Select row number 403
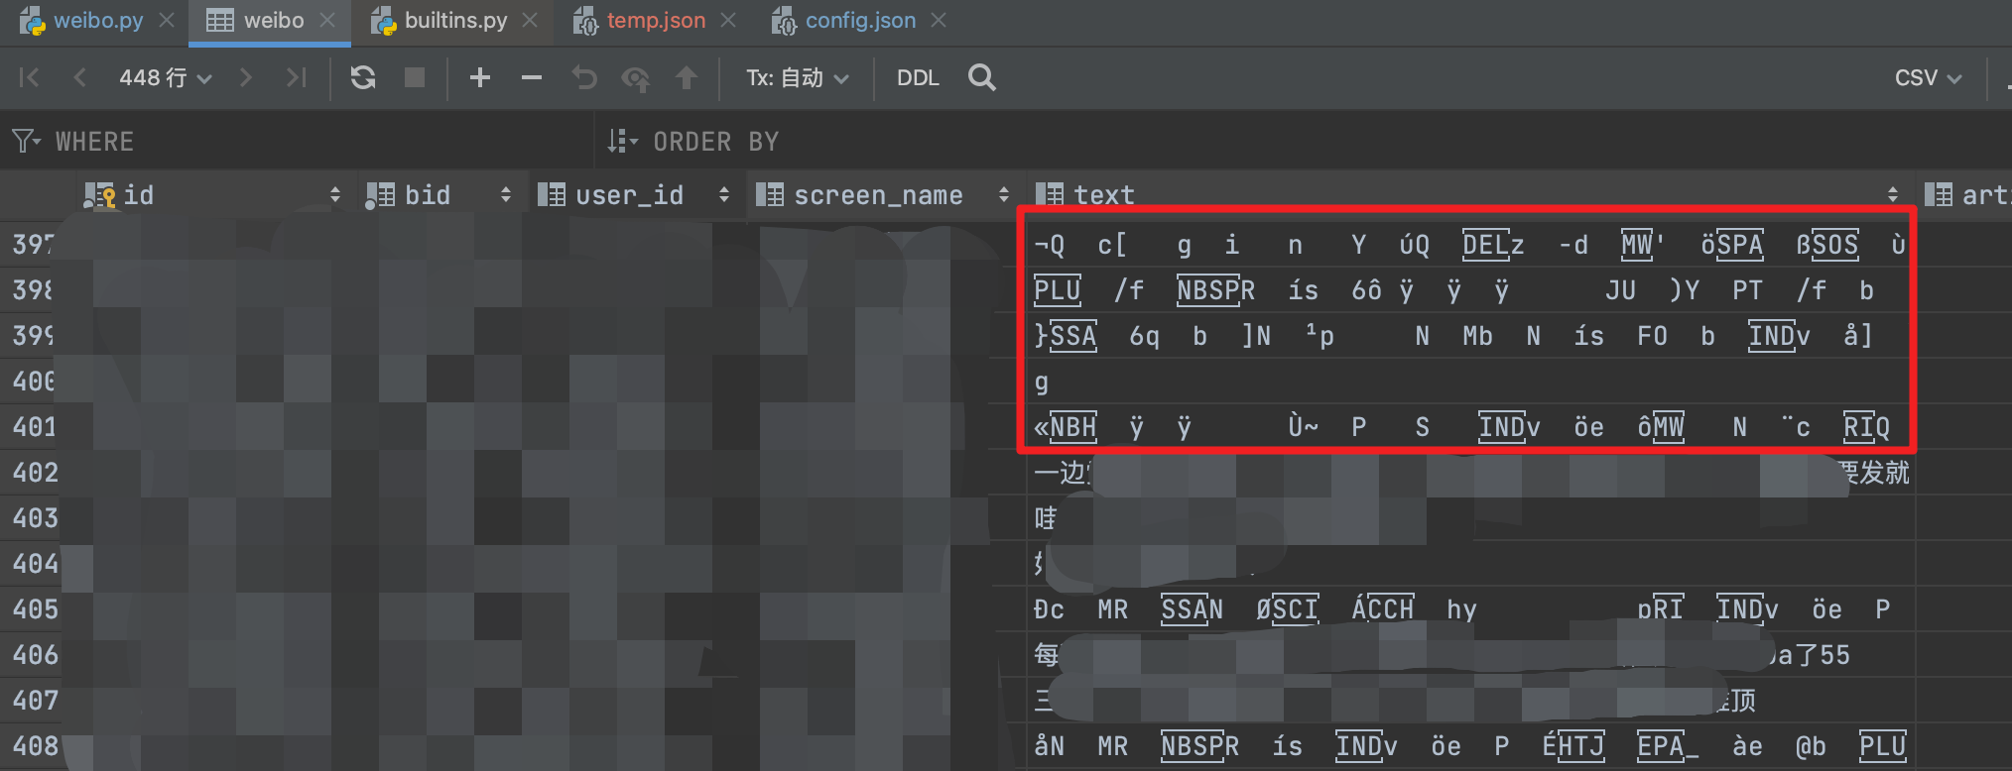Image resolution: width=2012 pixels, height=771 pixels. point(36,517)
